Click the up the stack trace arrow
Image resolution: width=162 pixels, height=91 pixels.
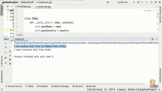click(x=10, y=43)
